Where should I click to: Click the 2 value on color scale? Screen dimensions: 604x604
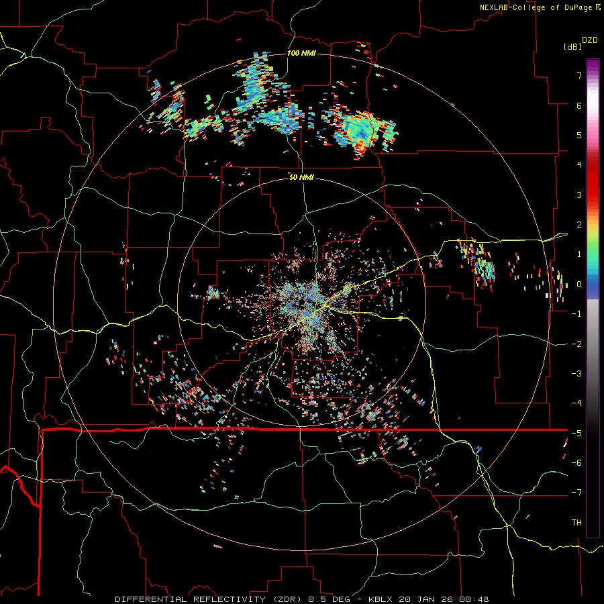click(579, 225)
